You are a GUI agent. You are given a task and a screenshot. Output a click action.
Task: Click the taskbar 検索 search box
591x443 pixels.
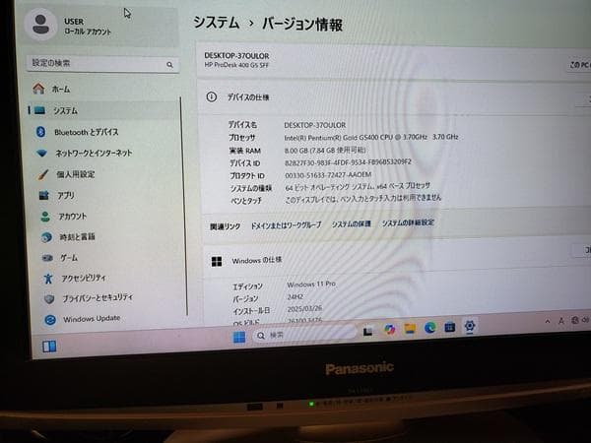point(305,334)
